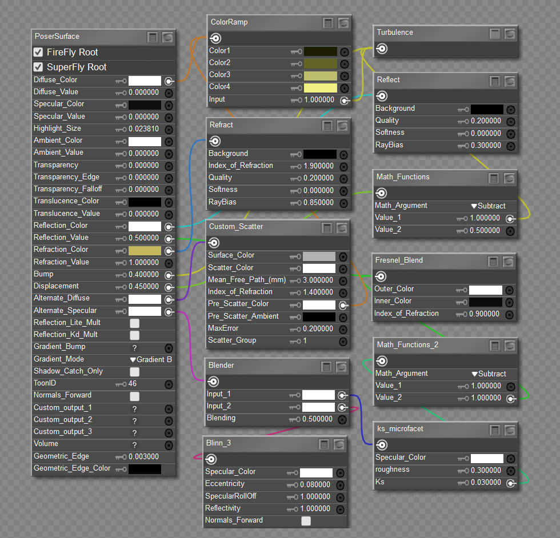Viewport: 560px width, 538px height.
Task: Toggle preview icon on ks_microfacet node
Action: (x=510, y=430)
